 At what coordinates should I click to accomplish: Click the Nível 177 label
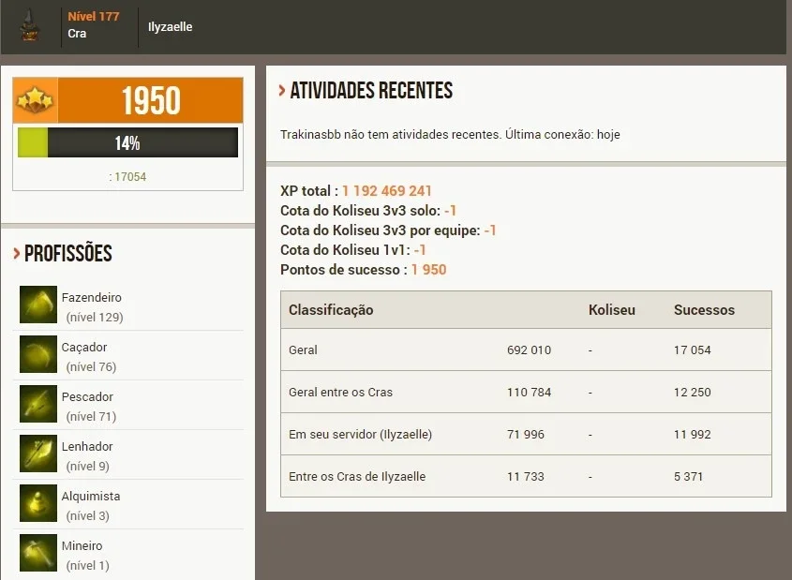pos(94,16)
